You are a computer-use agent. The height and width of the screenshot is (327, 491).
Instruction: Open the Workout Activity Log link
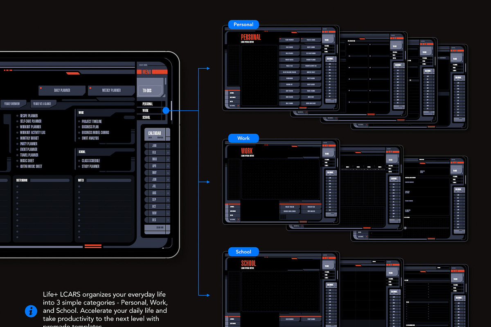pos(33,132)
